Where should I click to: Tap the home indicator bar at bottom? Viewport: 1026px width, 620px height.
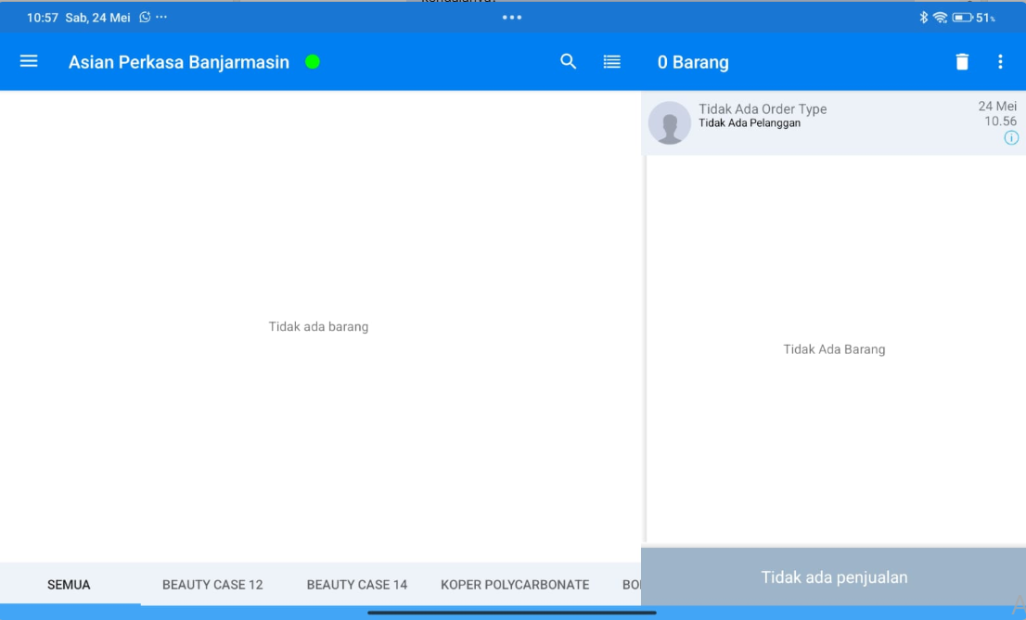click(512, 613)
